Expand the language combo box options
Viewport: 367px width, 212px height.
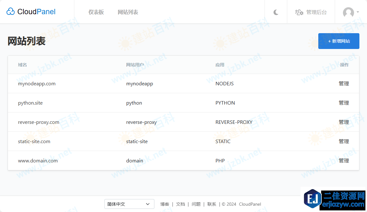148,204
